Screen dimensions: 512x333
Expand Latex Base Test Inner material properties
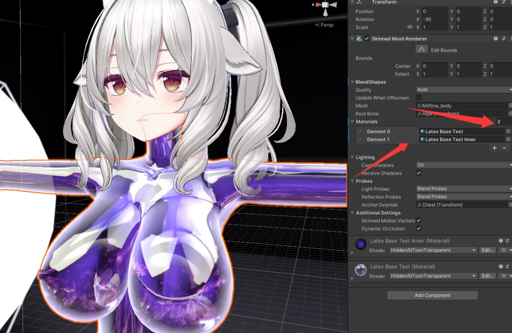coord(352,253)
